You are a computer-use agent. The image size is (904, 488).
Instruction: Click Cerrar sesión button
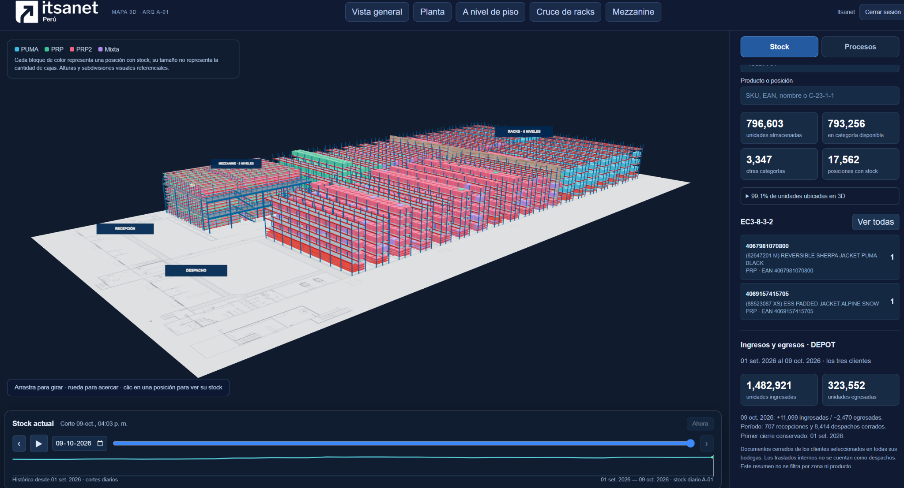coord(882,12)
